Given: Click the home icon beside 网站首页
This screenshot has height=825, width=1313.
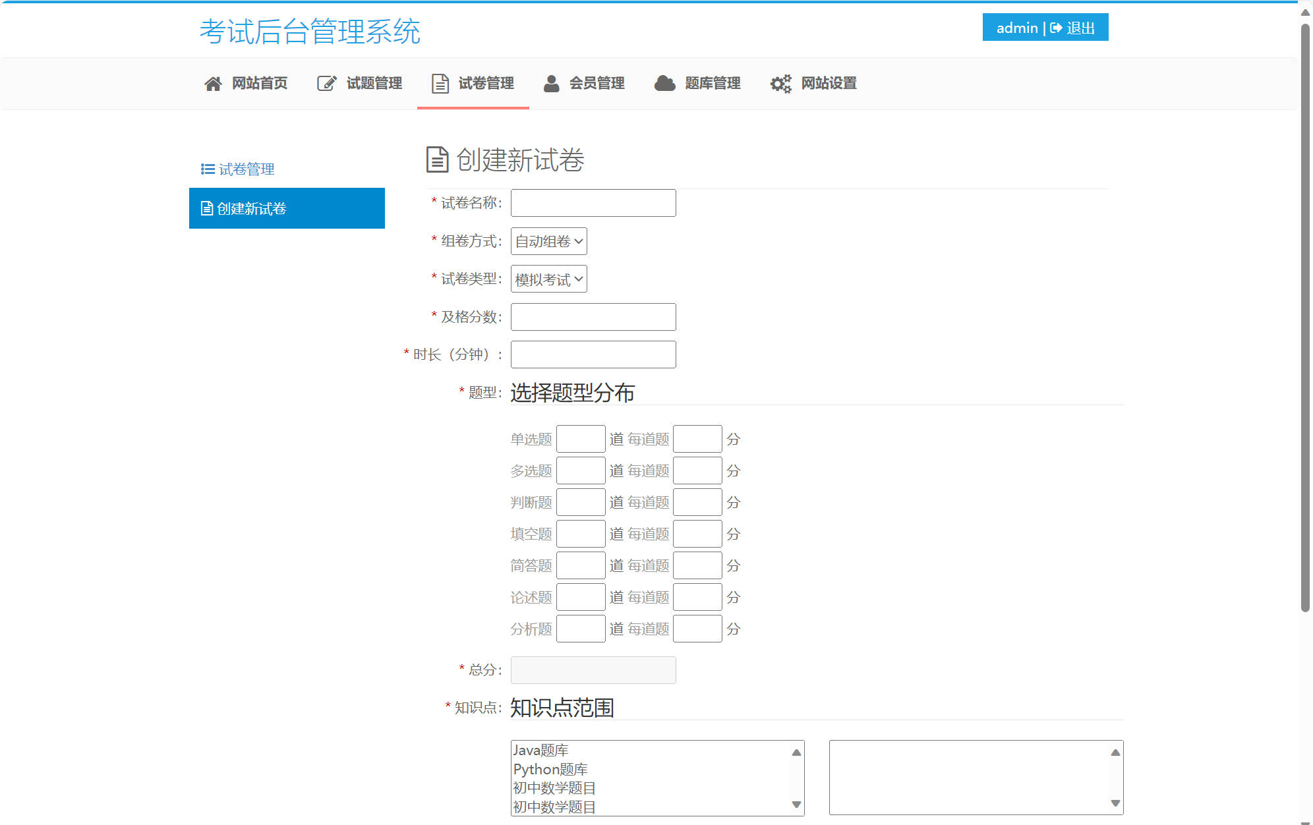Looking at the screenshot, I should pos(213,83).
